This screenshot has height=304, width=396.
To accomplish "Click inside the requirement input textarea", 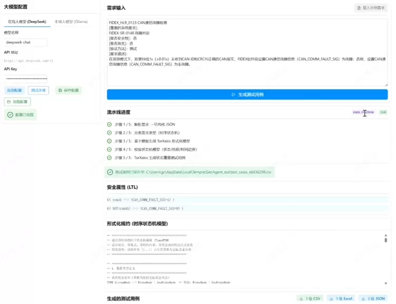I will tap(247, 52).
